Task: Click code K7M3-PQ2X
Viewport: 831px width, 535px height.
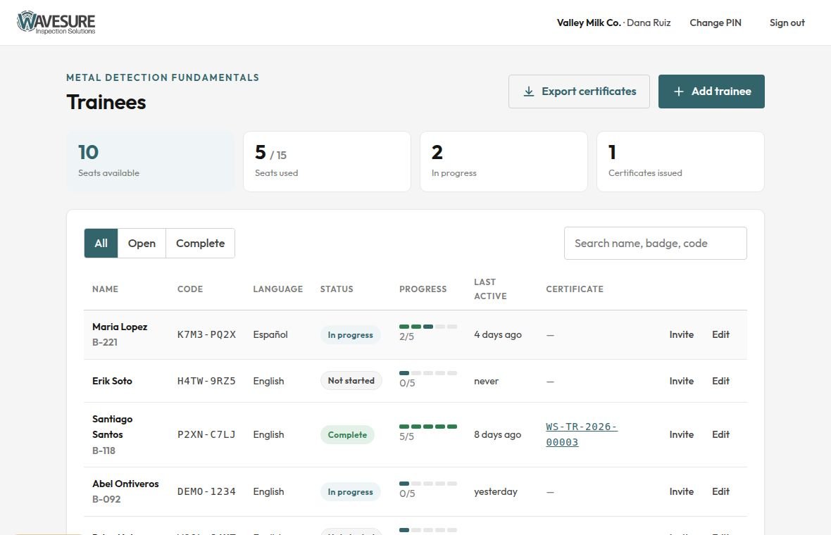Action: point(206,335)
